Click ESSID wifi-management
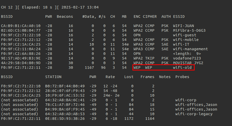The height and width of the screenshot is (126, 232). pyautogui.click(x=190, y=49)
